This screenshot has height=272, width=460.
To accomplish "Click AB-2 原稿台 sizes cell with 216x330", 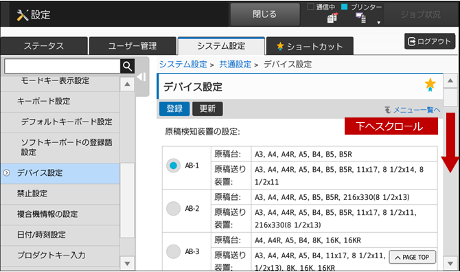I will (x=332, y=197).
